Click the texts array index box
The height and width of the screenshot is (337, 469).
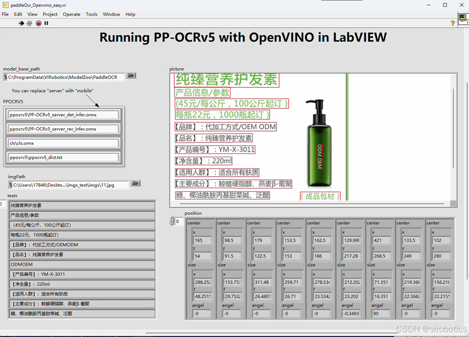(2, 204)
